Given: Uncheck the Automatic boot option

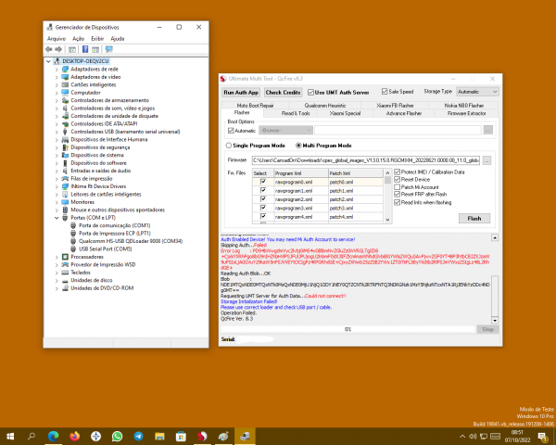Looking at the screenshot, I should pyautogui.click(x=231, y=131).
